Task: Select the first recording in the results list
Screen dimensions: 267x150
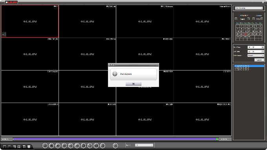Action: click(x=249, y=66)
